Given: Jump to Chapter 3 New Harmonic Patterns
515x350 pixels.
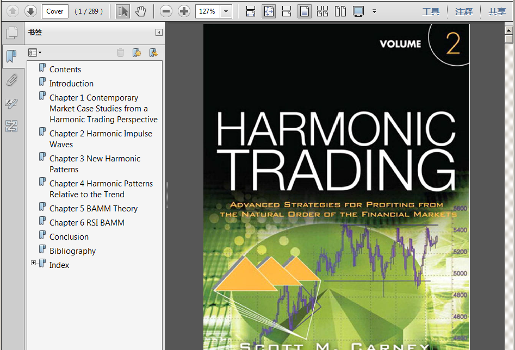Looking at the screenshot, I should 95,164.
